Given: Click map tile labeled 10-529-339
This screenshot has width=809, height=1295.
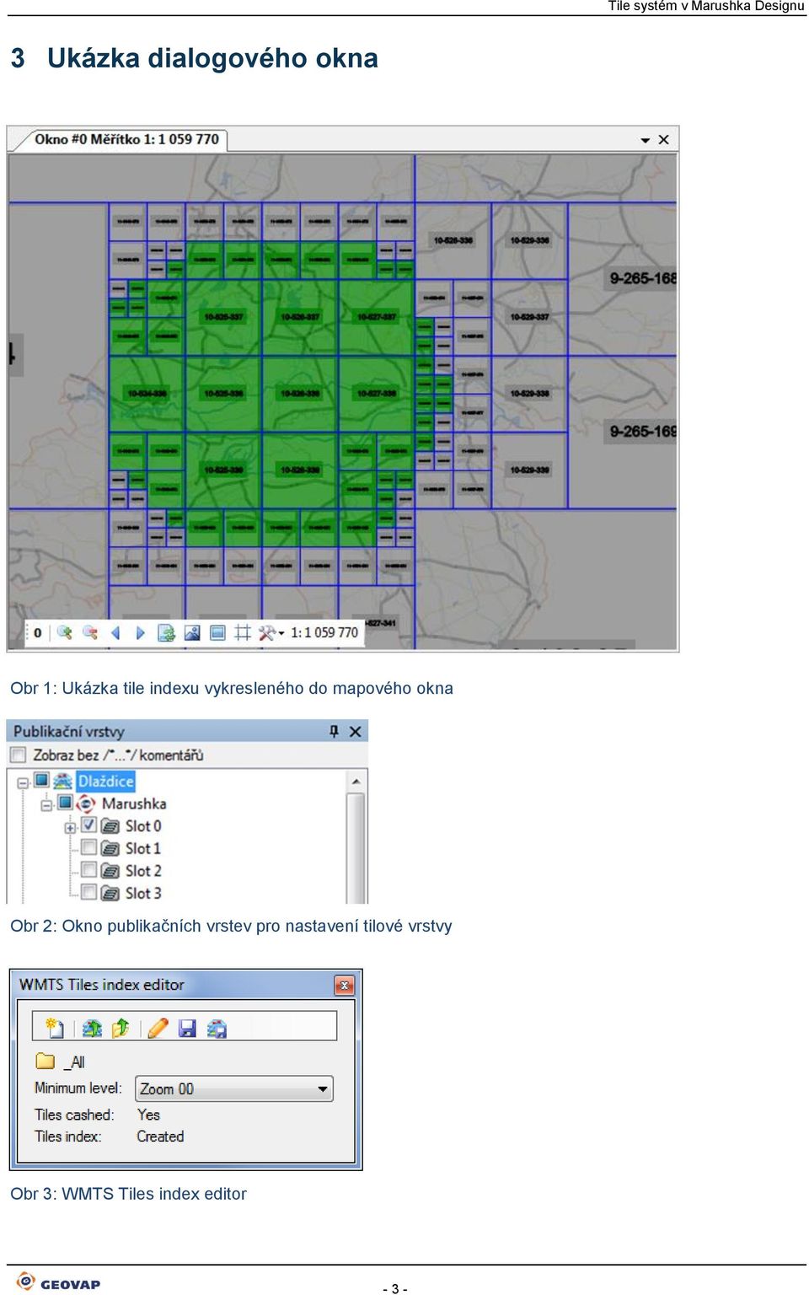Looking at the screenshot, I should point(529,470).
